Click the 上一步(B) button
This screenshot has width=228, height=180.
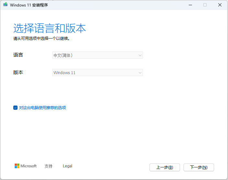pos(165,167)
